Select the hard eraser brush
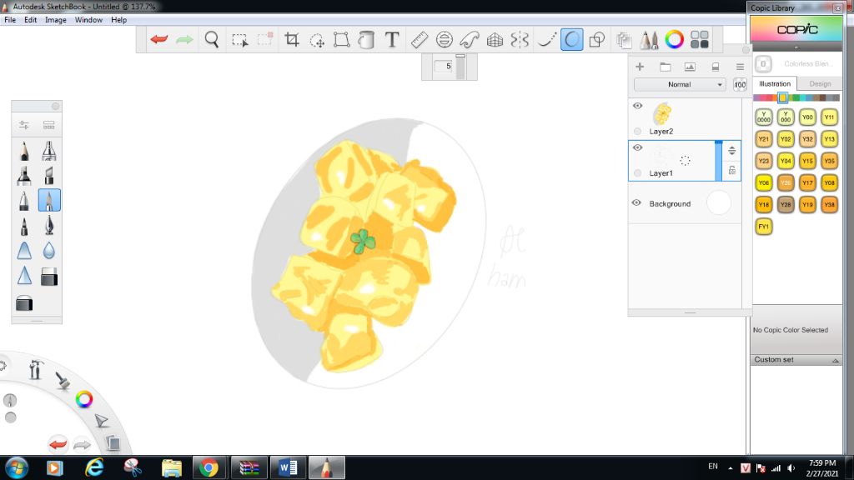This screenshot has height=480, width=854. coord(49,277)
